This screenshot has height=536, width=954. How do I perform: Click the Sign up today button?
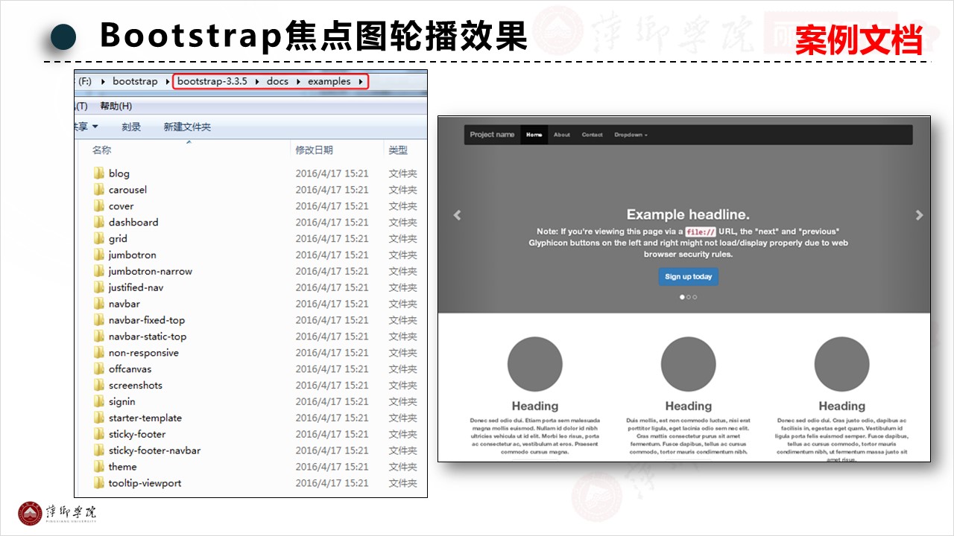[688, 277]
